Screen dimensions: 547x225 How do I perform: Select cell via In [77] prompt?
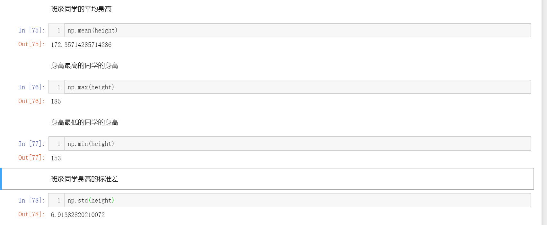[x=31, y=144]
